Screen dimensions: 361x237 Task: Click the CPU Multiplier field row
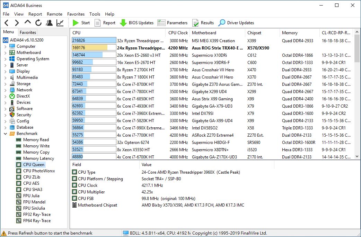173,192
